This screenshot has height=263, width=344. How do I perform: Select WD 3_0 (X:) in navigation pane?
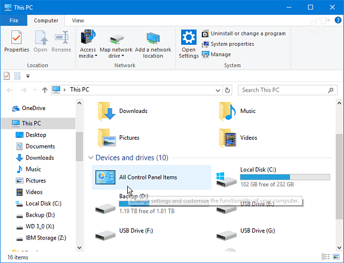[x=35, y=226]
